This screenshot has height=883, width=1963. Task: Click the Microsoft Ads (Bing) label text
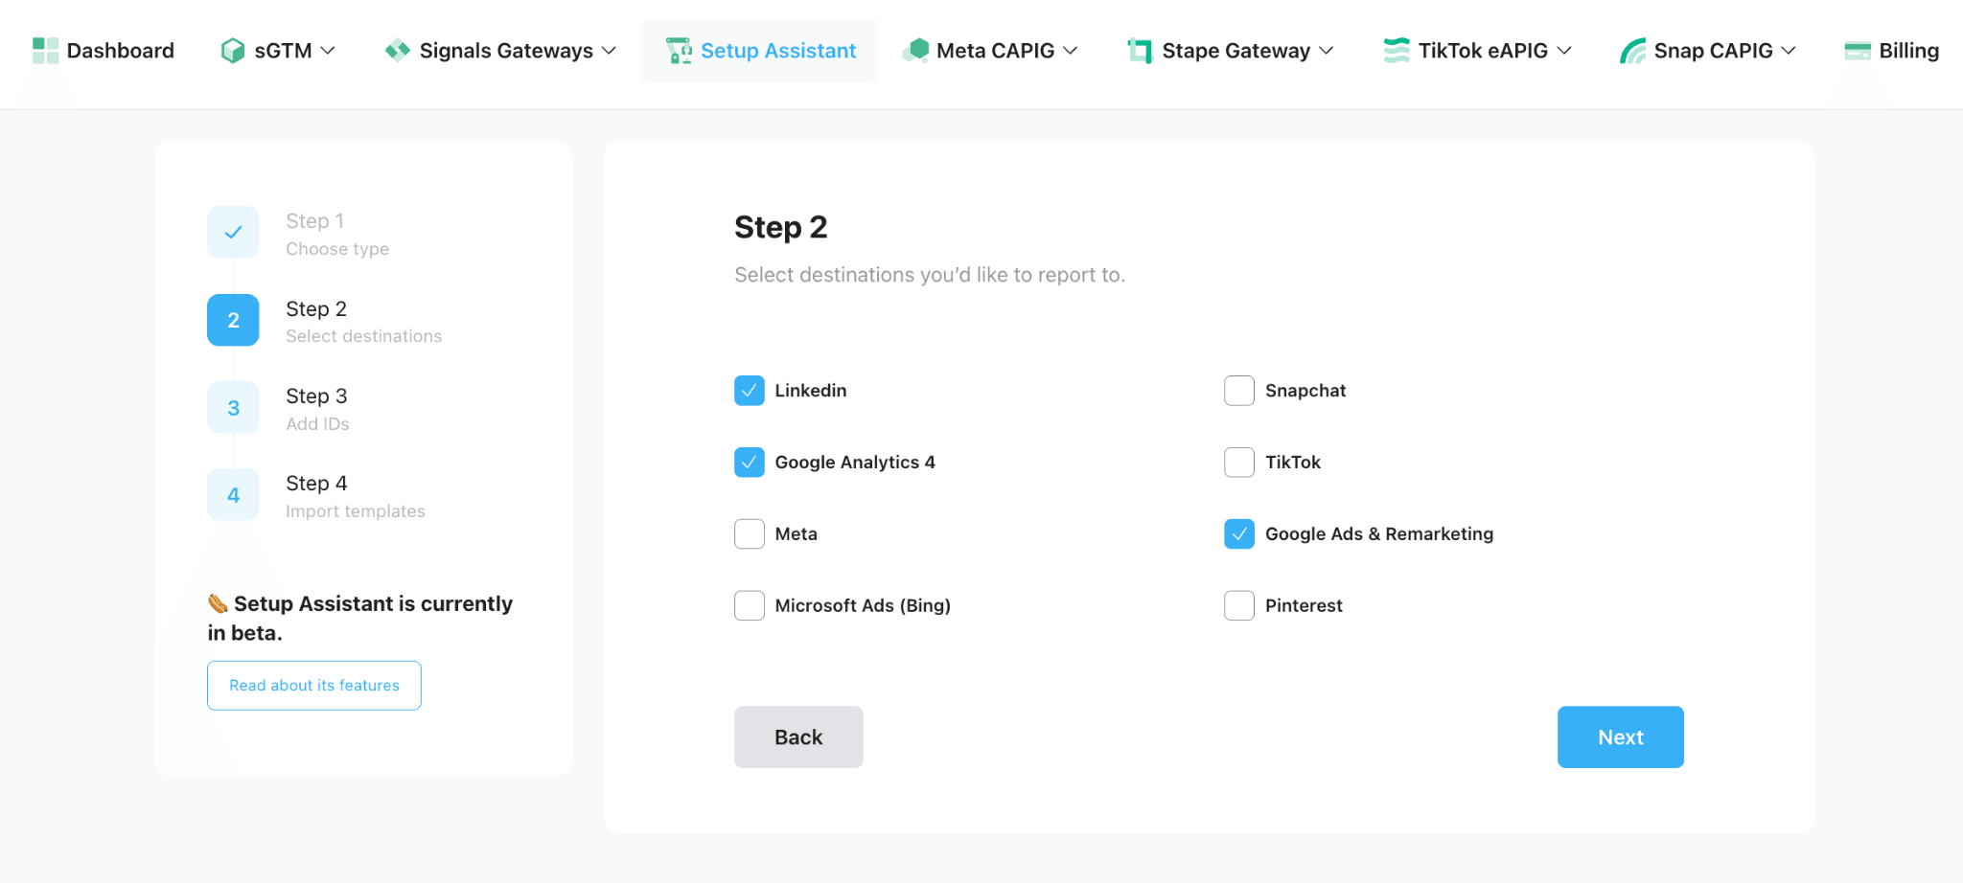(x=863, y=605)
